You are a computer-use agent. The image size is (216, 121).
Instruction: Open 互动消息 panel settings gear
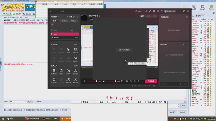tap(184, 44)
